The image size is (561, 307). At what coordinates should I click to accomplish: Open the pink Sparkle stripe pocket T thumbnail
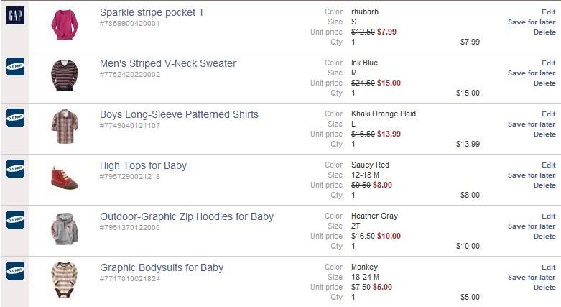[x=65, y=24]
